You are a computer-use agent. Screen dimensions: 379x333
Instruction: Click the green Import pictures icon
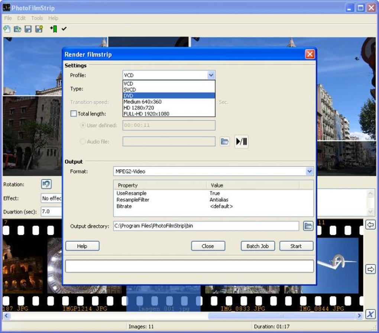(54, 29)
